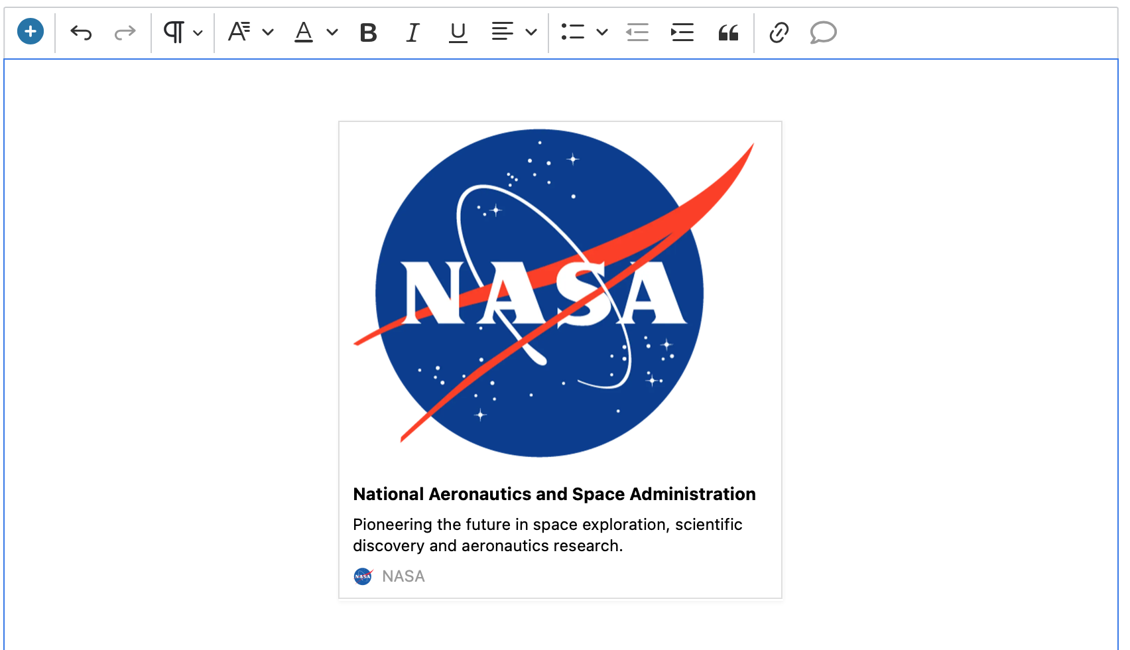Image resolution: width=1130 pixels, height=650 pixels.
Task: Toggle block quote formatting
Action: click(x=728, y=32)
